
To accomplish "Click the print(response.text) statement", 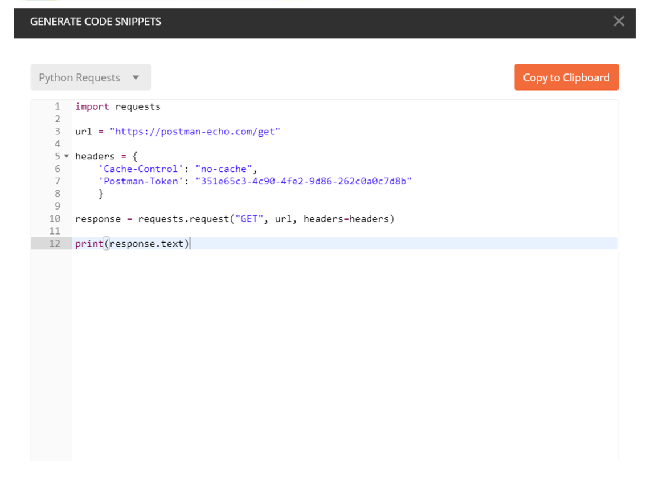I will 132,244.
